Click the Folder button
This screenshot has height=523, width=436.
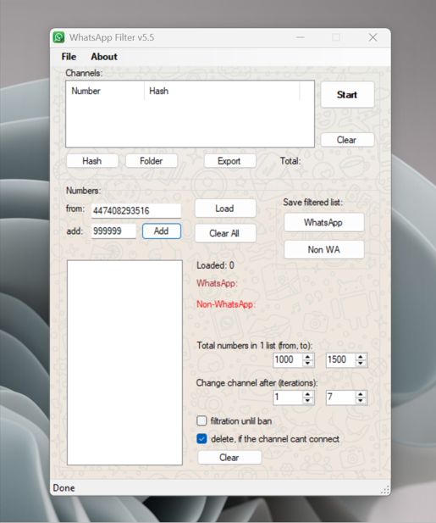(152, 161)
